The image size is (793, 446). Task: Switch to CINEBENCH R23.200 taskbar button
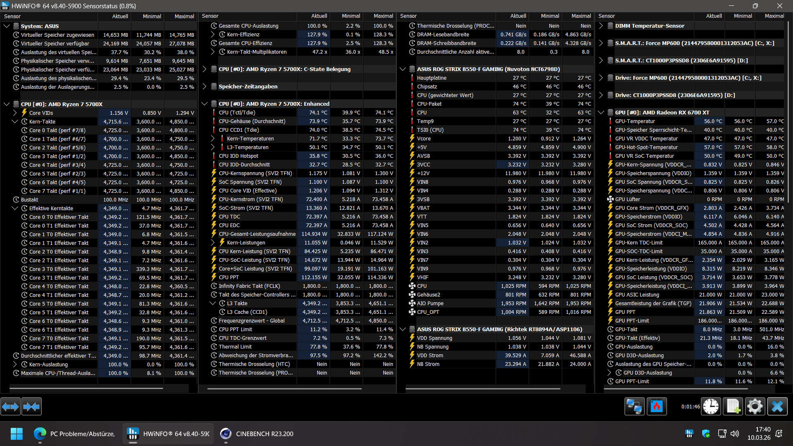point(257,434)
